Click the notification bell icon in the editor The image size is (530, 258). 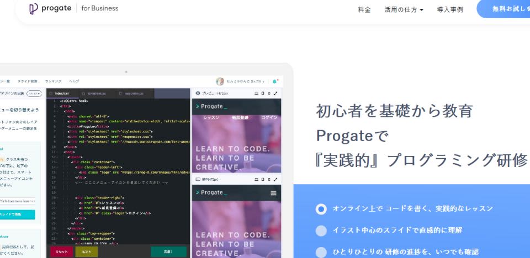click(275, 82)
